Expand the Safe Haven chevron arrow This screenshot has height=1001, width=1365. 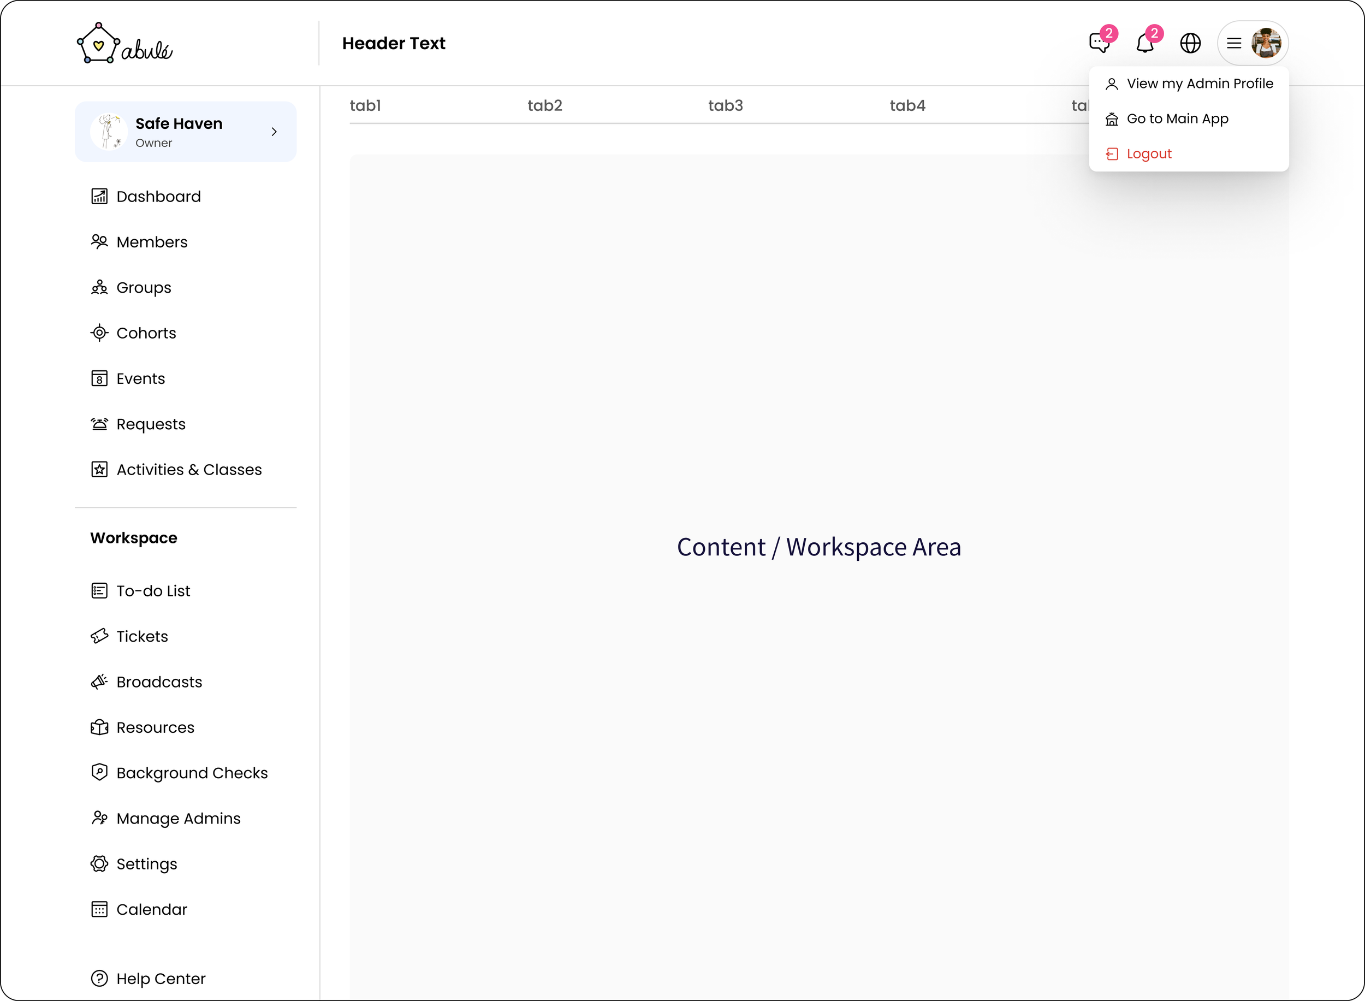click(274, 132)
